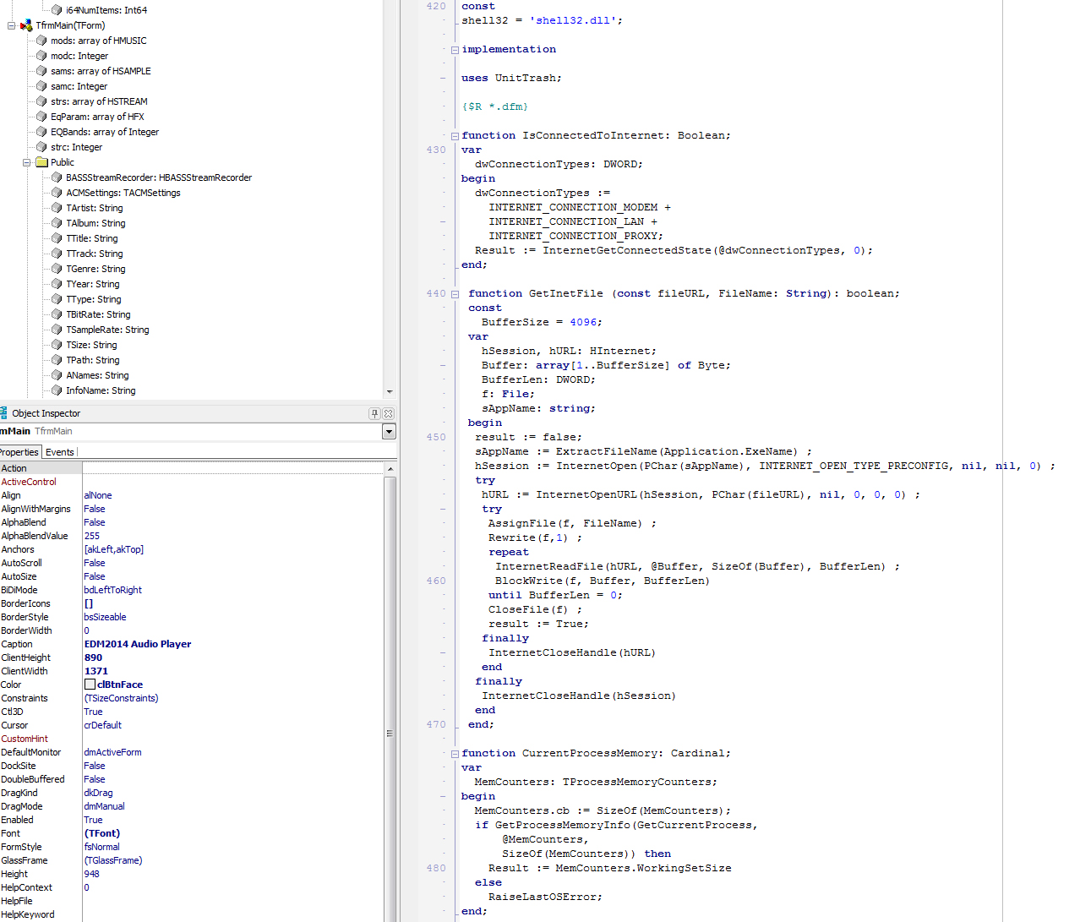Close the Object Inspector panel
Viewport: 1080px width, 922px height.
coord(388,413)
